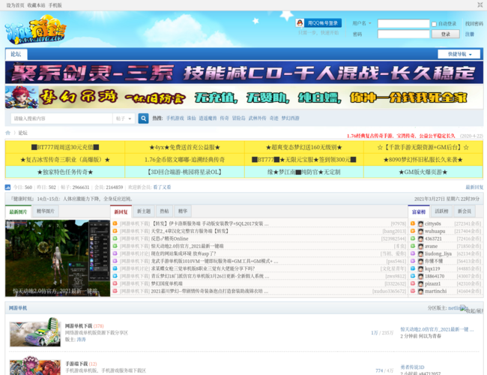
Task: Open the 用户名 login type dropdown
Action: 362,23
